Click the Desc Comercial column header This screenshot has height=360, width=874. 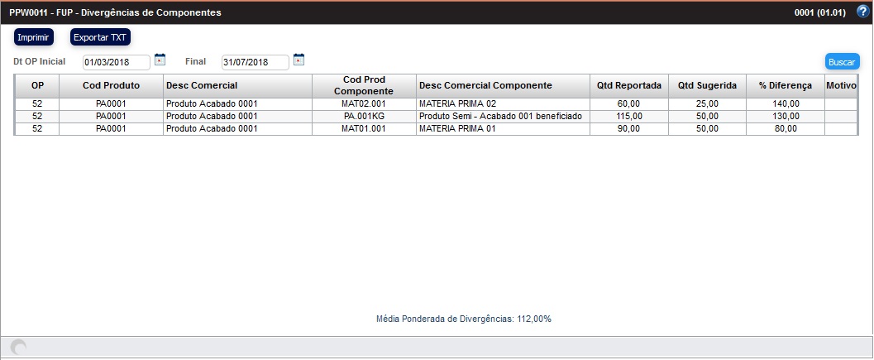[x=236, y=85]
